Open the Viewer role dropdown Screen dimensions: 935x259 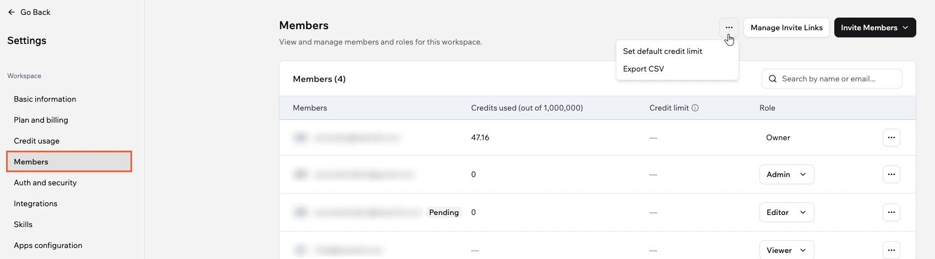click(786, 250)
